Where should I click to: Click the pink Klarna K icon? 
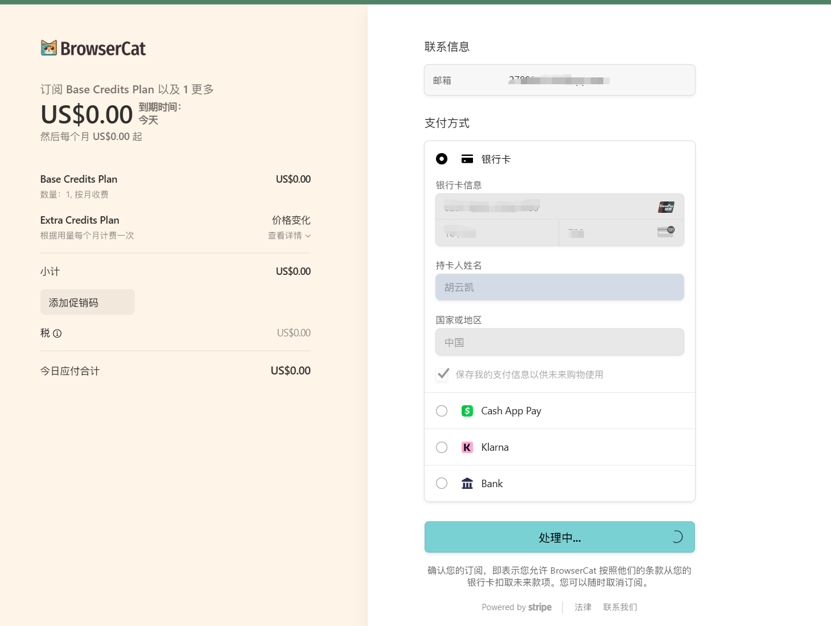pos(467,447)
